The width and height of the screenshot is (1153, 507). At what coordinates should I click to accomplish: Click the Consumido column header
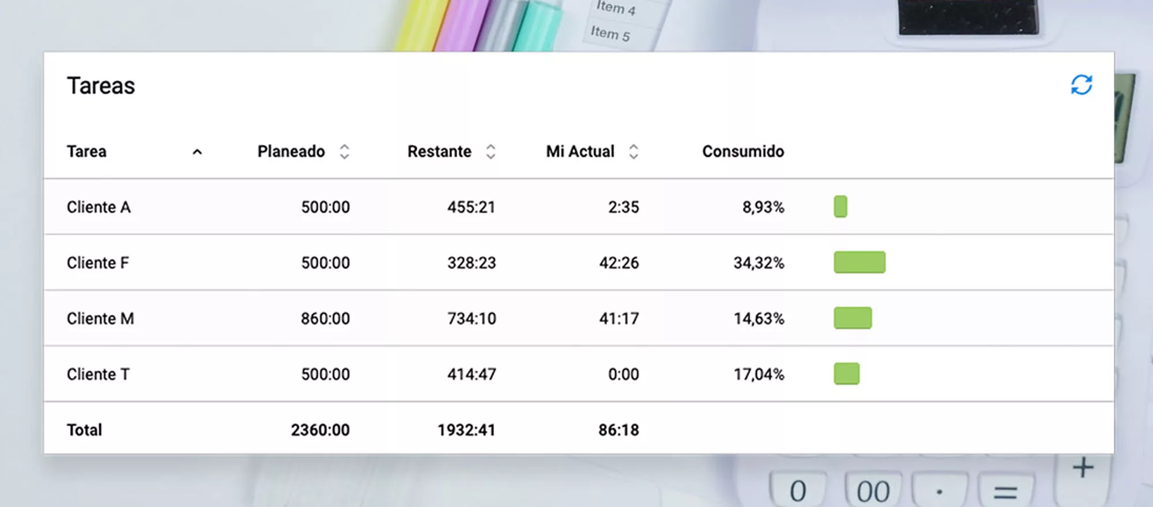point(743,152)
